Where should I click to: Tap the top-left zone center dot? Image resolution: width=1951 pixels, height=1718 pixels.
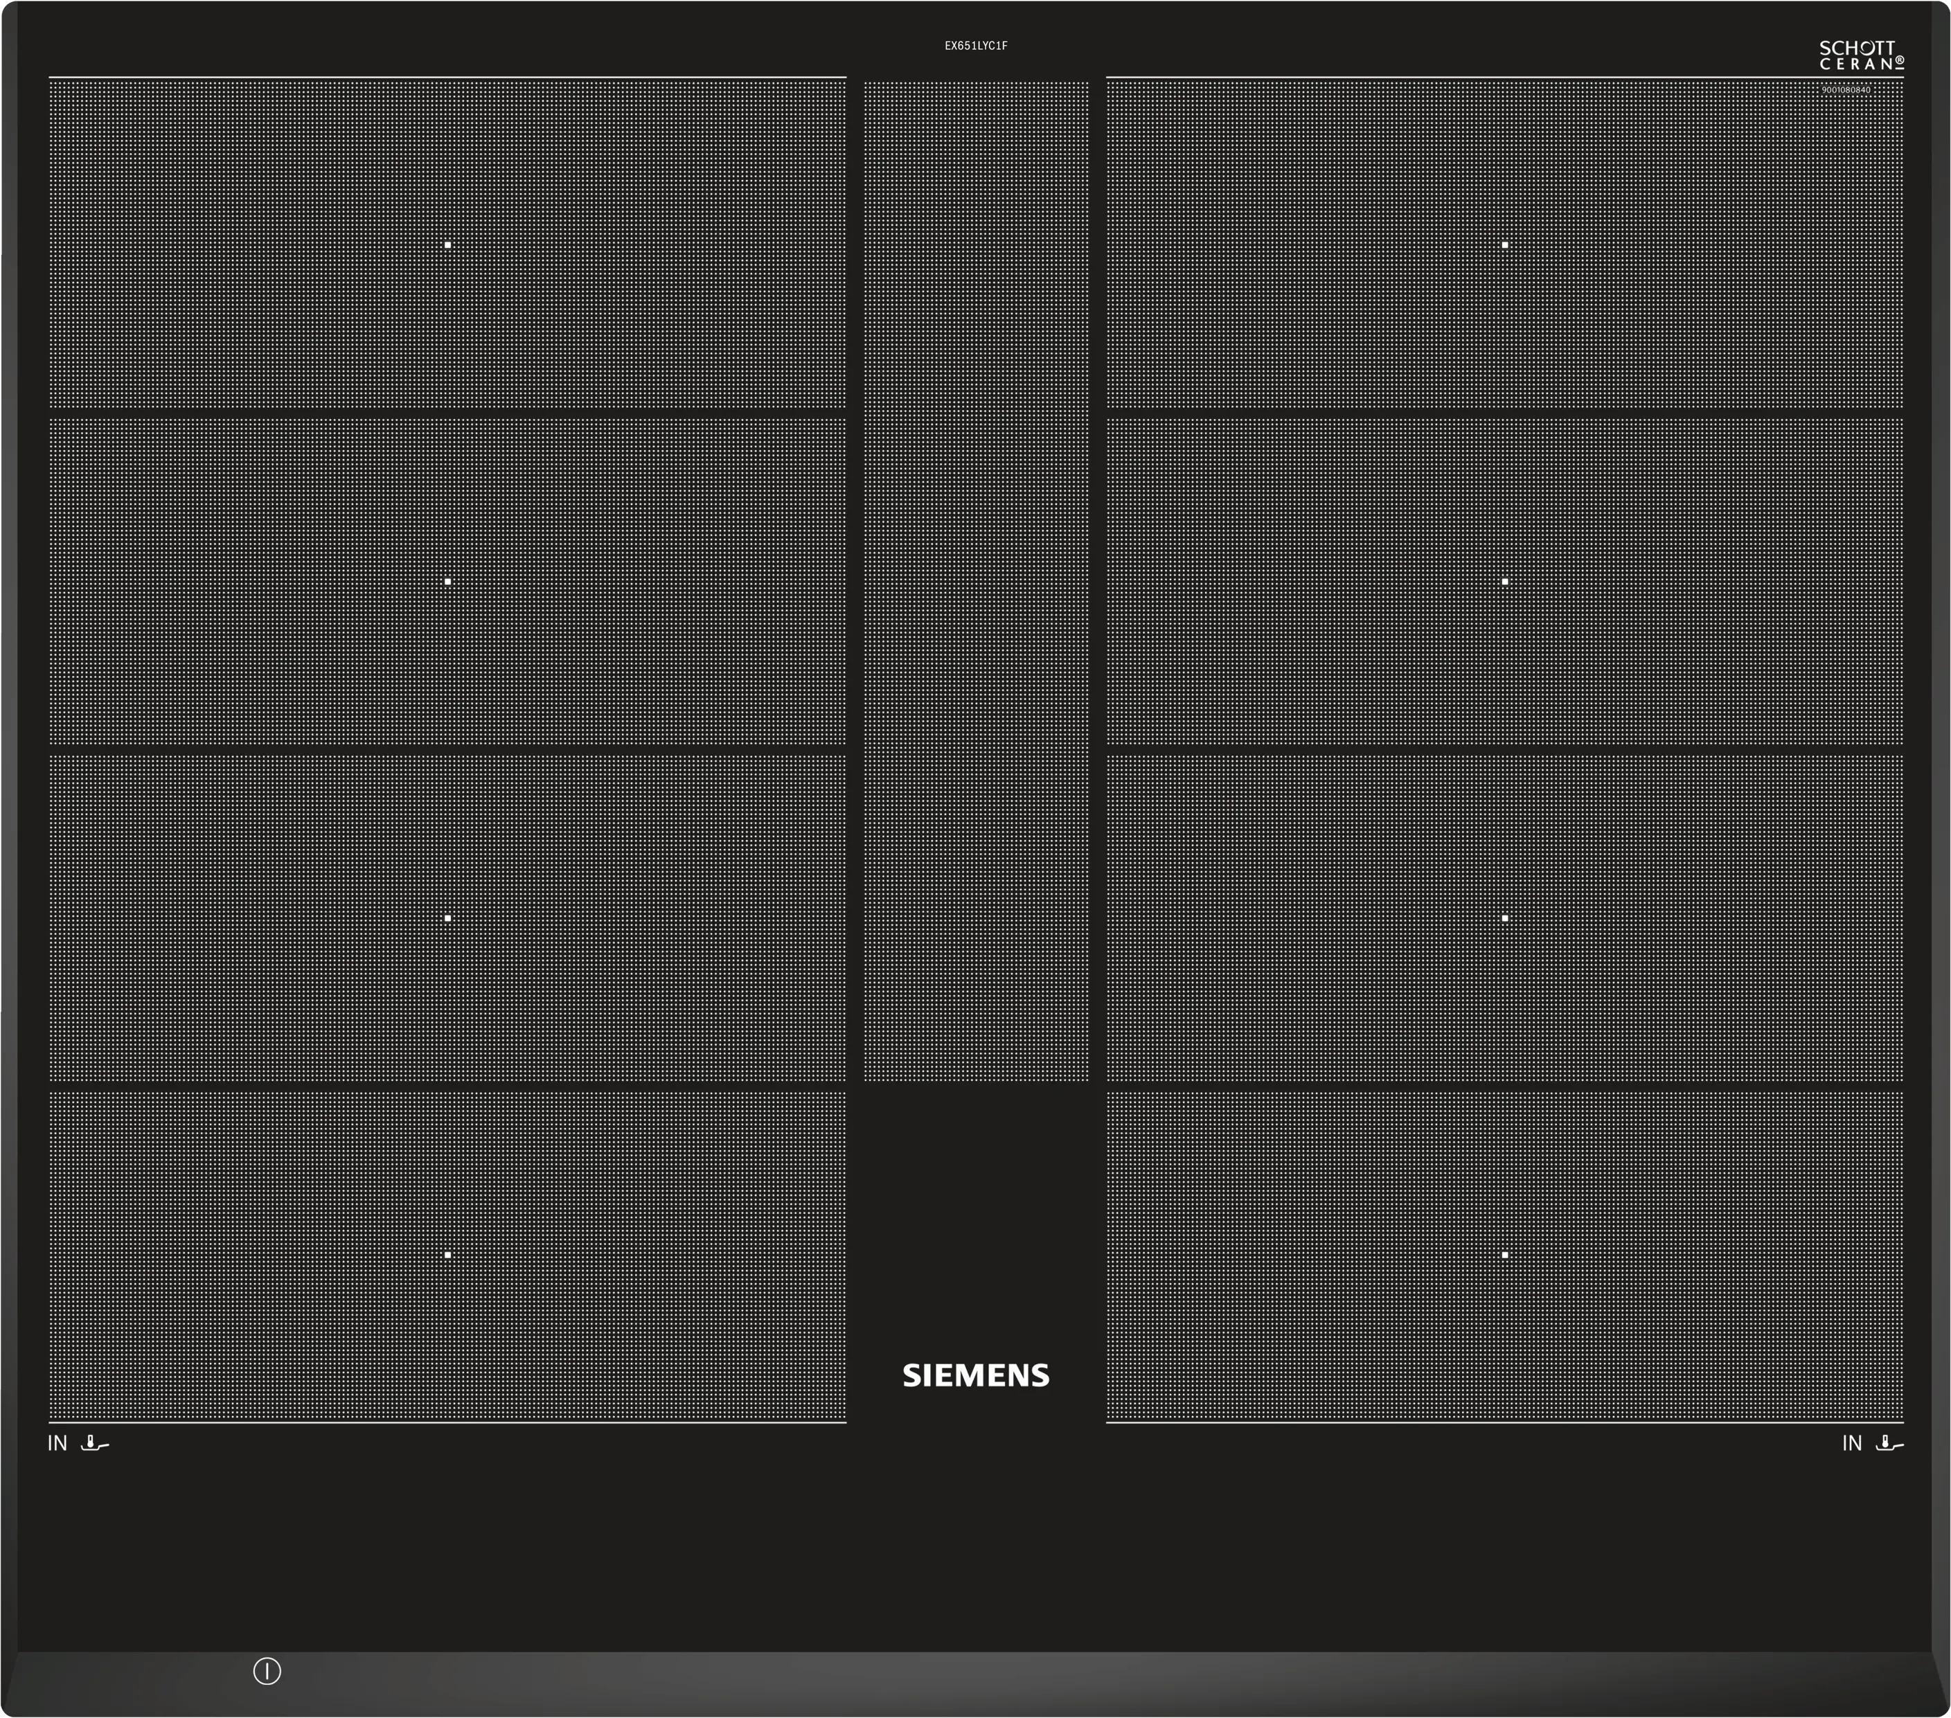point(447,245)
